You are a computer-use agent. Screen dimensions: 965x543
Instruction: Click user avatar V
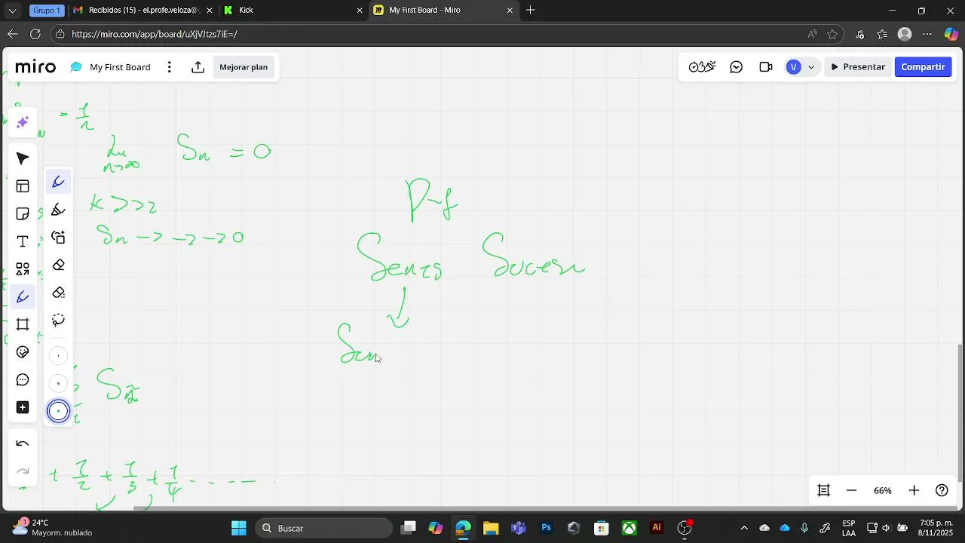pos(793,67)
